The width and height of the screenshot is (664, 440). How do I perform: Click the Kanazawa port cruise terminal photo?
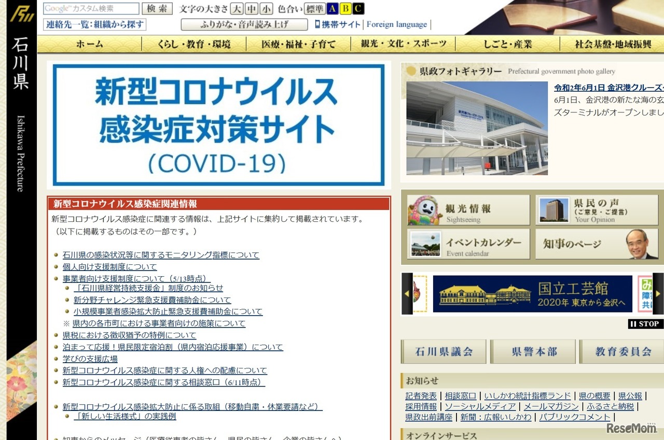[x=477, y=128]
